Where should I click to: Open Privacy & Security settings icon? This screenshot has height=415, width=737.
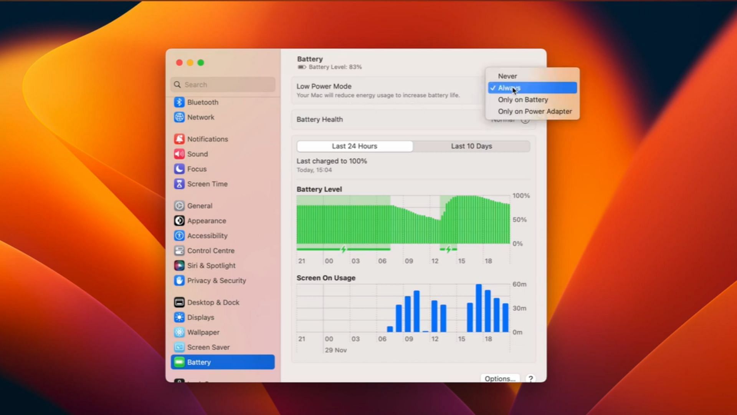pyautogui.click(x=180, y=280)
